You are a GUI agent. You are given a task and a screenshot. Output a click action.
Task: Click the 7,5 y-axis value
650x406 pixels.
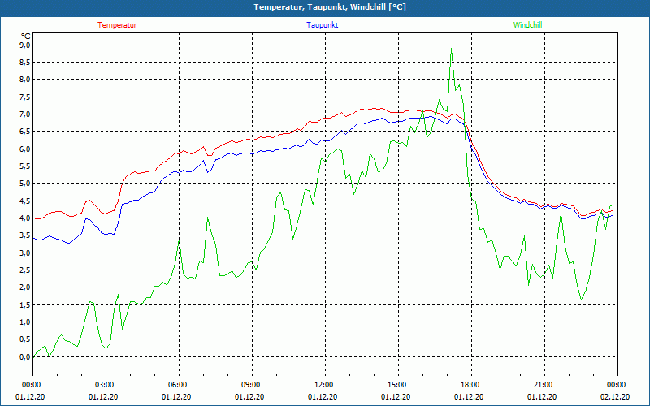[x=25, y=97]
